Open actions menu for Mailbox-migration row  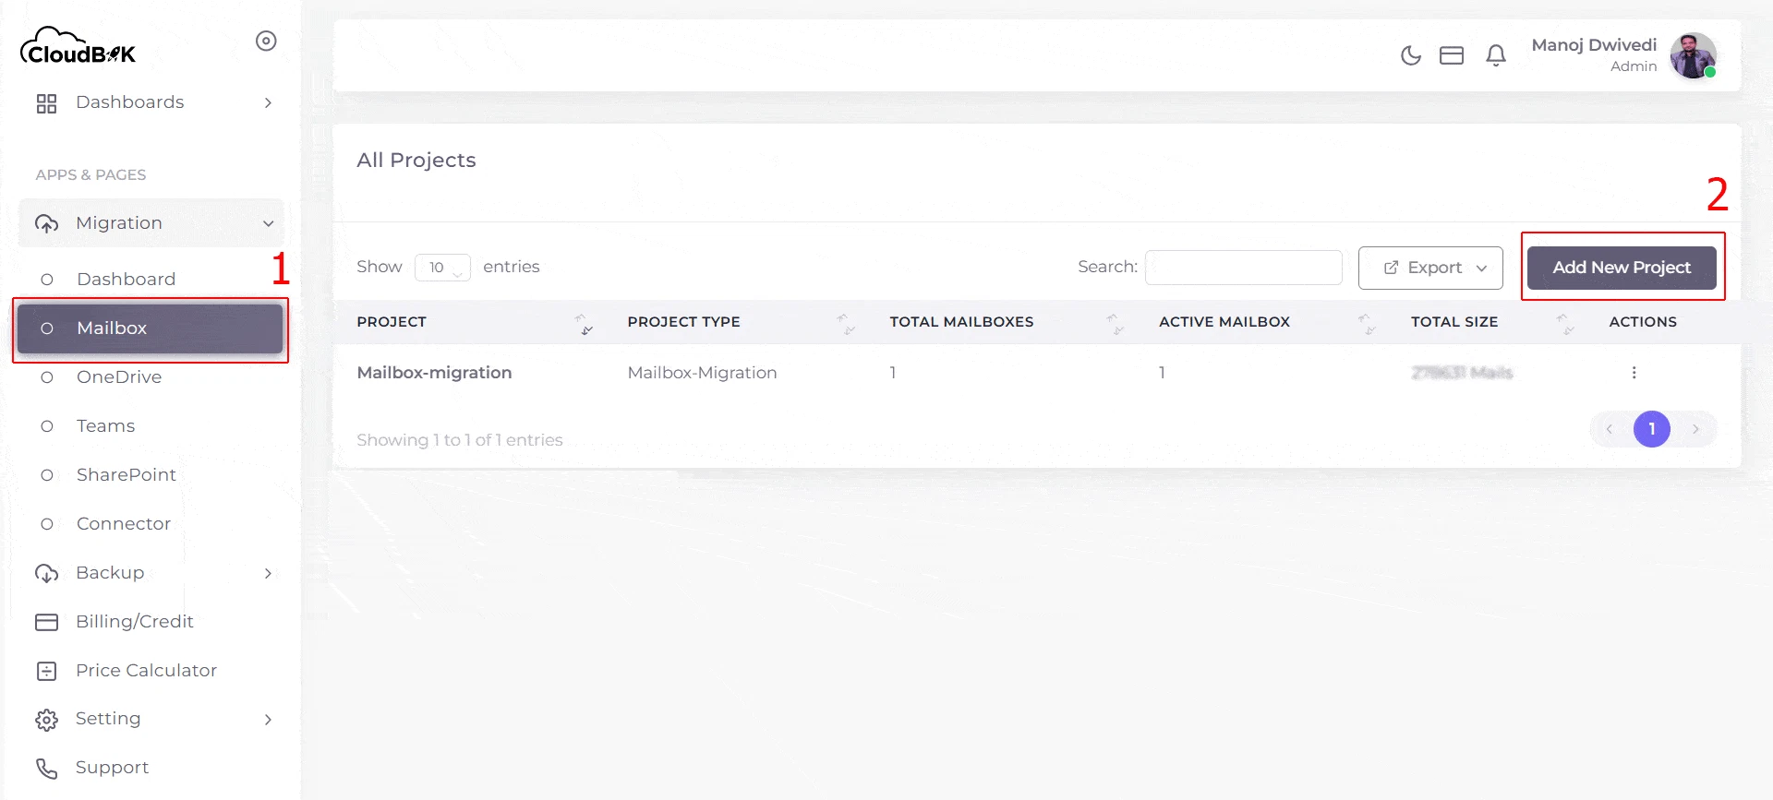tap(1634, 373)
